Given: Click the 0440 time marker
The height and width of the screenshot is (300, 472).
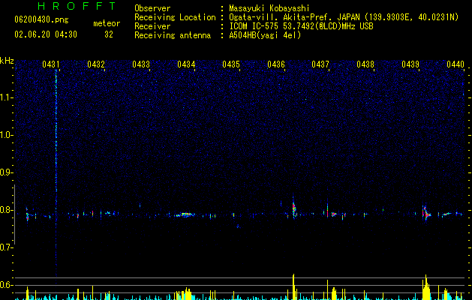Looking at the screenshot, I should pos(455,64).
